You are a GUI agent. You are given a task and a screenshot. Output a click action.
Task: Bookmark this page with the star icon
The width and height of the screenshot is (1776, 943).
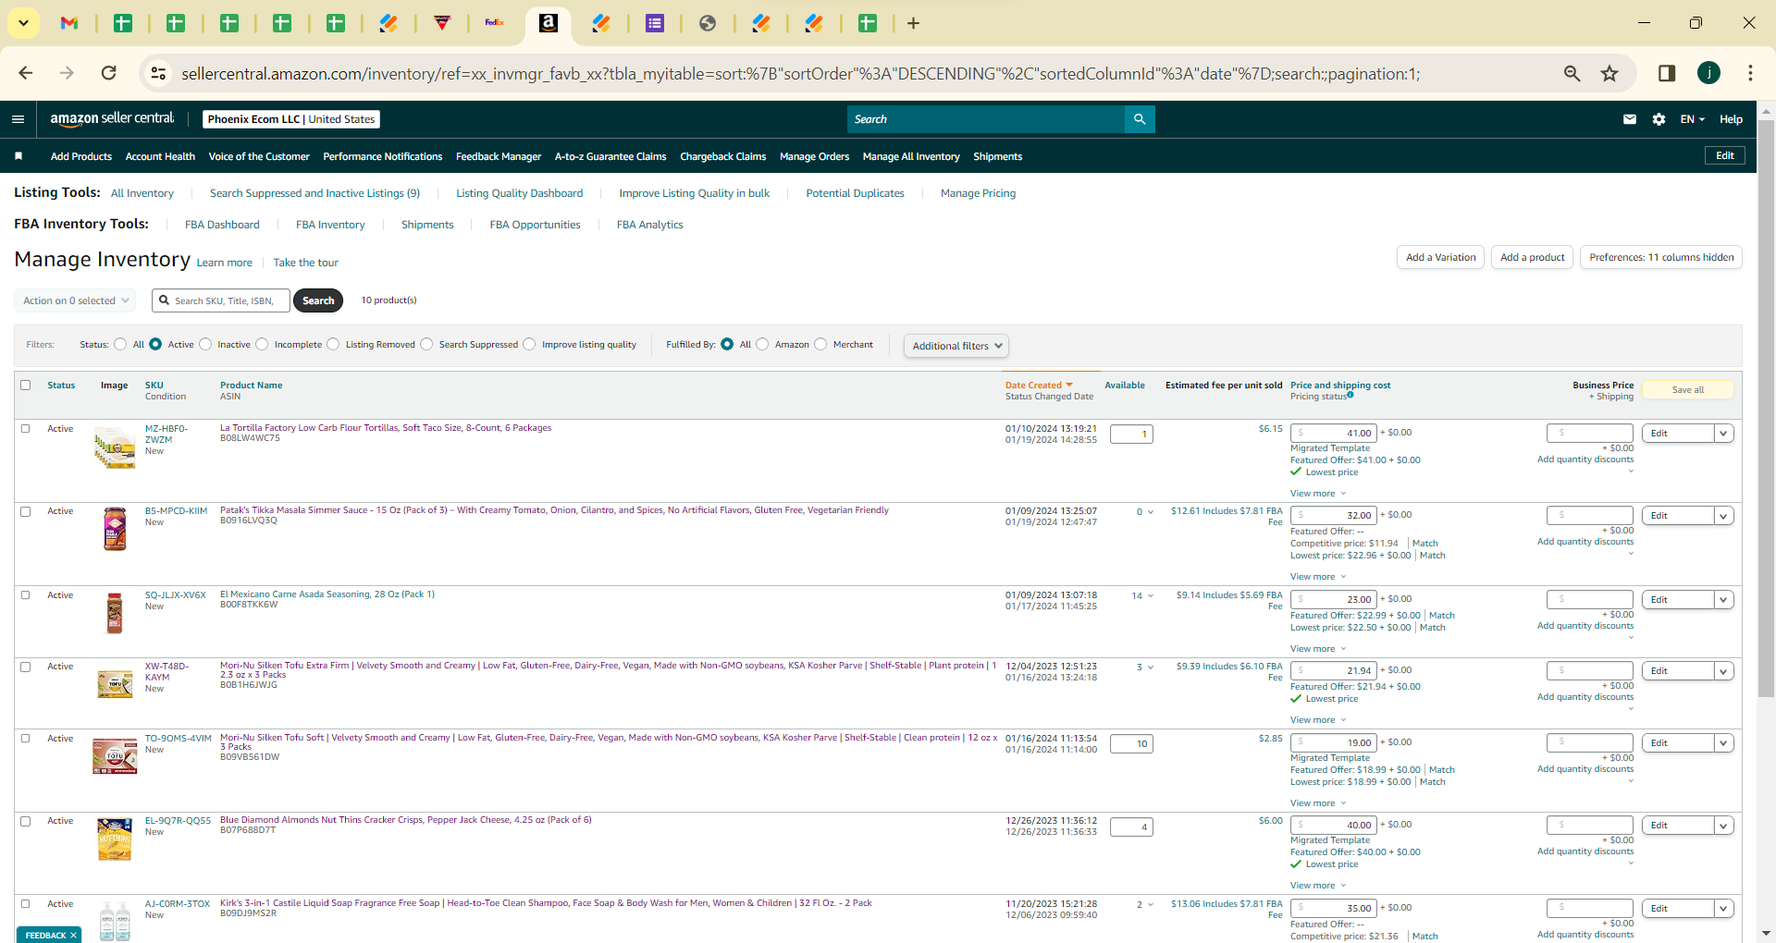pyautogui.click(x=1610, y=73)
